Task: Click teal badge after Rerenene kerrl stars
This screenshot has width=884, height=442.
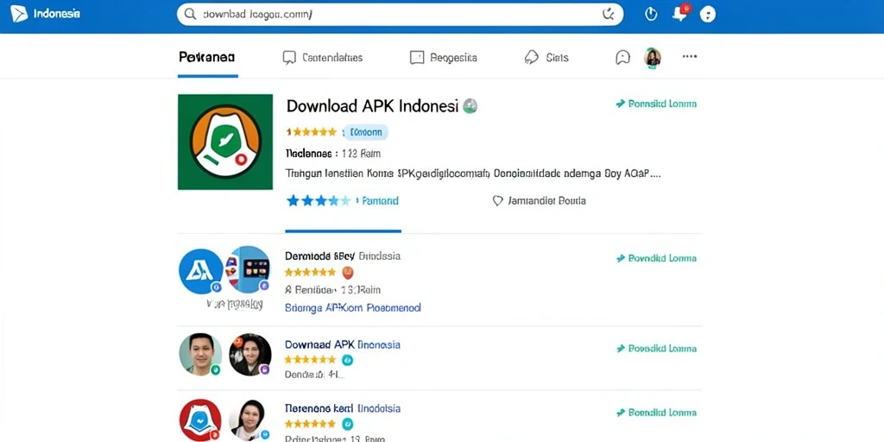Action: [x=348, y=423]
